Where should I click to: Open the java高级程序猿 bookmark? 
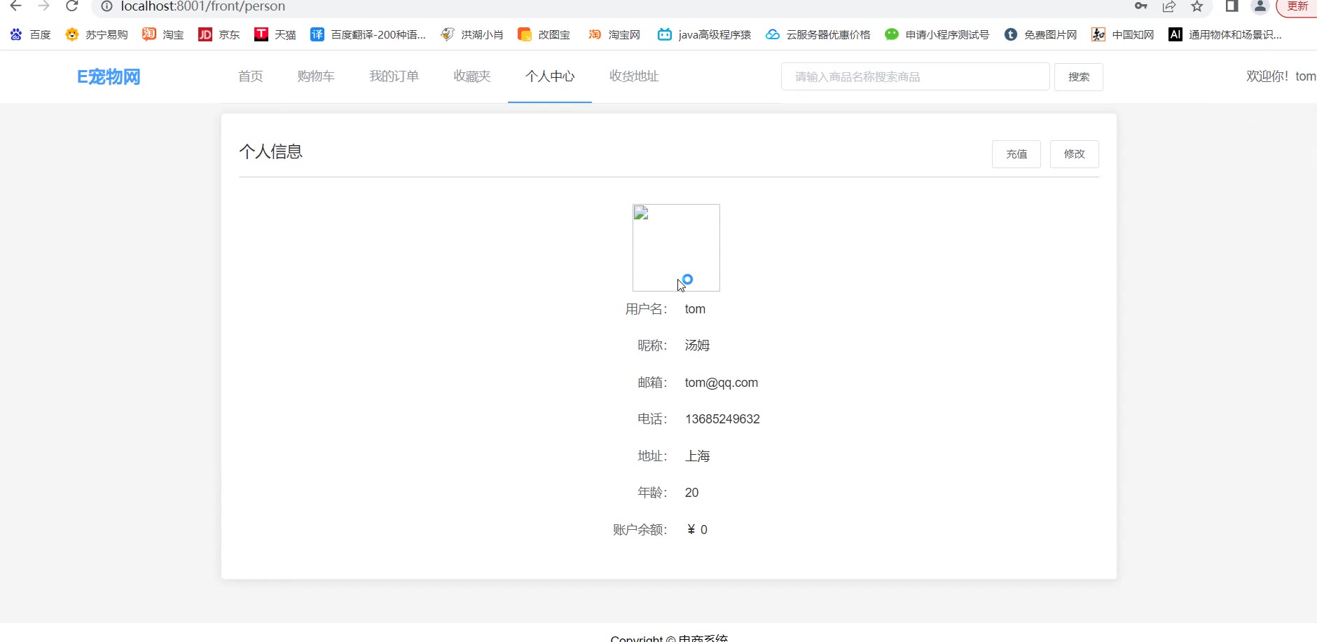coord(704,34)
